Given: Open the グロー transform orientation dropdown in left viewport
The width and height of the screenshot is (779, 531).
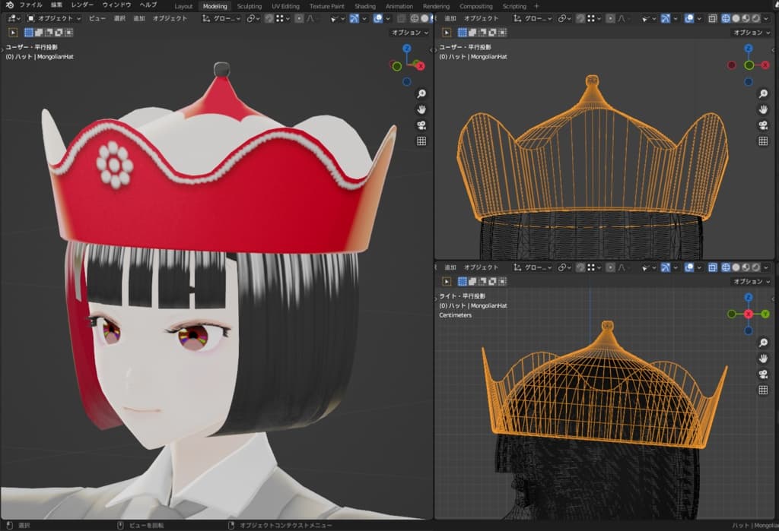Looking at the screenshot, I should tap(222, 17).
